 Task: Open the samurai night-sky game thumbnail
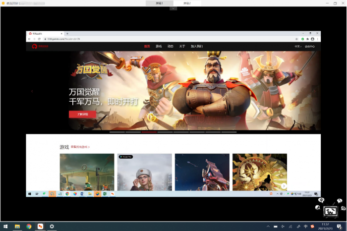click(202, 172)
